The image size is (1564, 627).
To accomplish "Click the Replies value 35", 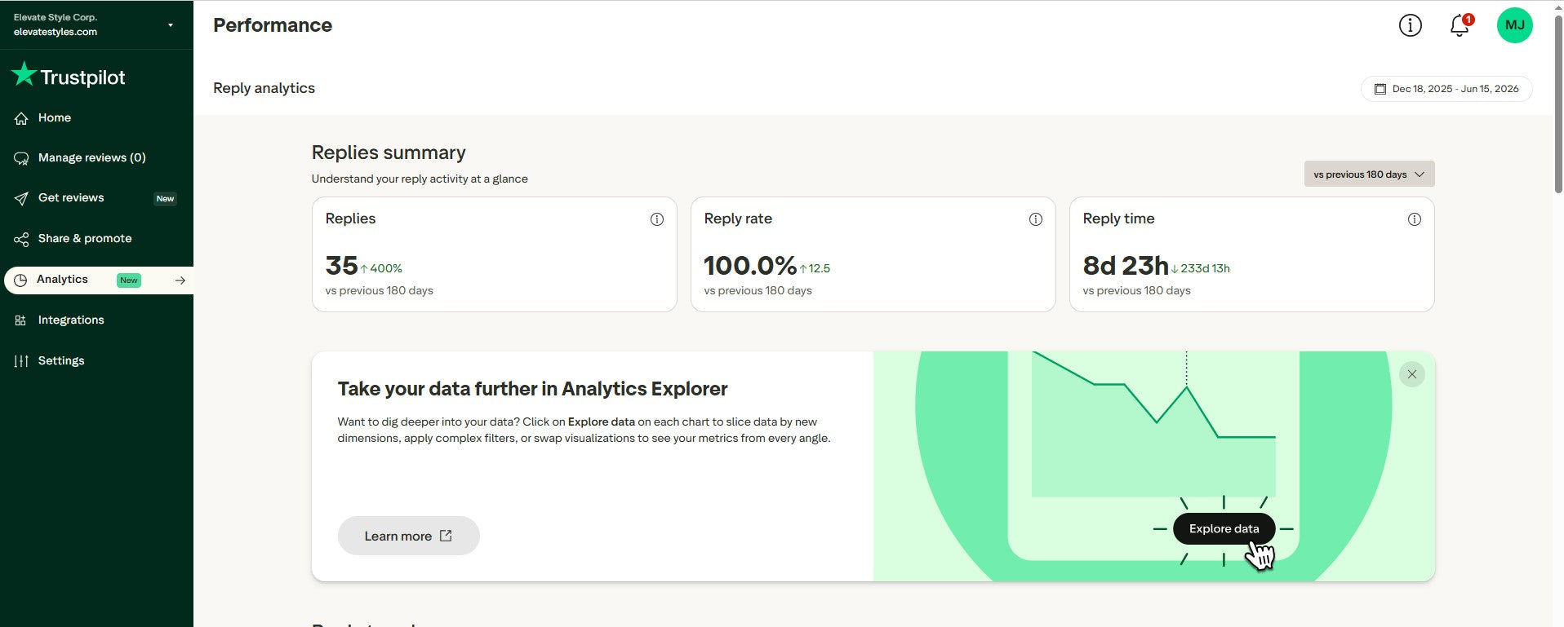I will [x=341, y=266].
